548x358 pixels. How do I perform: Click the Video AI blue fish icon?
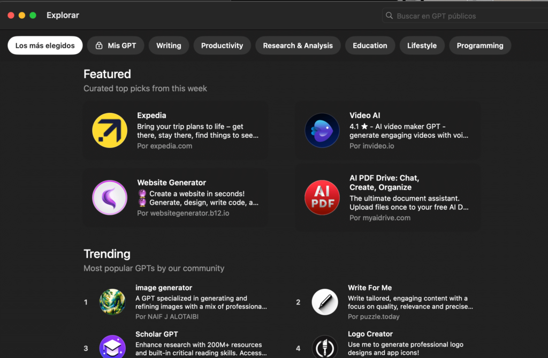tap(322, 130)
